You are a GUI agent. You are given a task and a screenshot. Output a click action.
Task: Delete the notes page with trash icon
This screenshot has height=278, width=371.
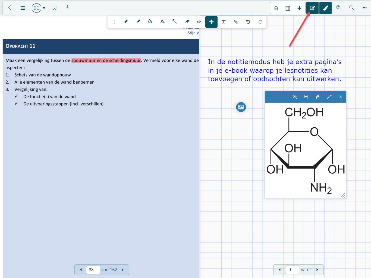[276, 8]
